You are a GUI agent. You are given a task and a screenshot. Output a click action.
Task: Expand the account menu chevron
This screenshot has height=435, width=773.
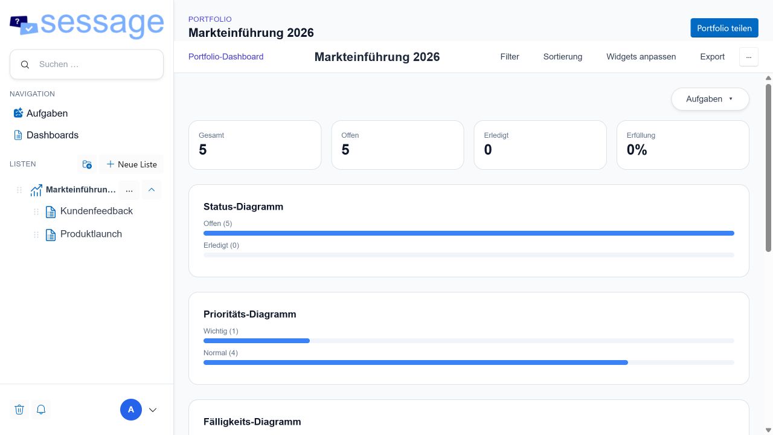tap(153, 410)
